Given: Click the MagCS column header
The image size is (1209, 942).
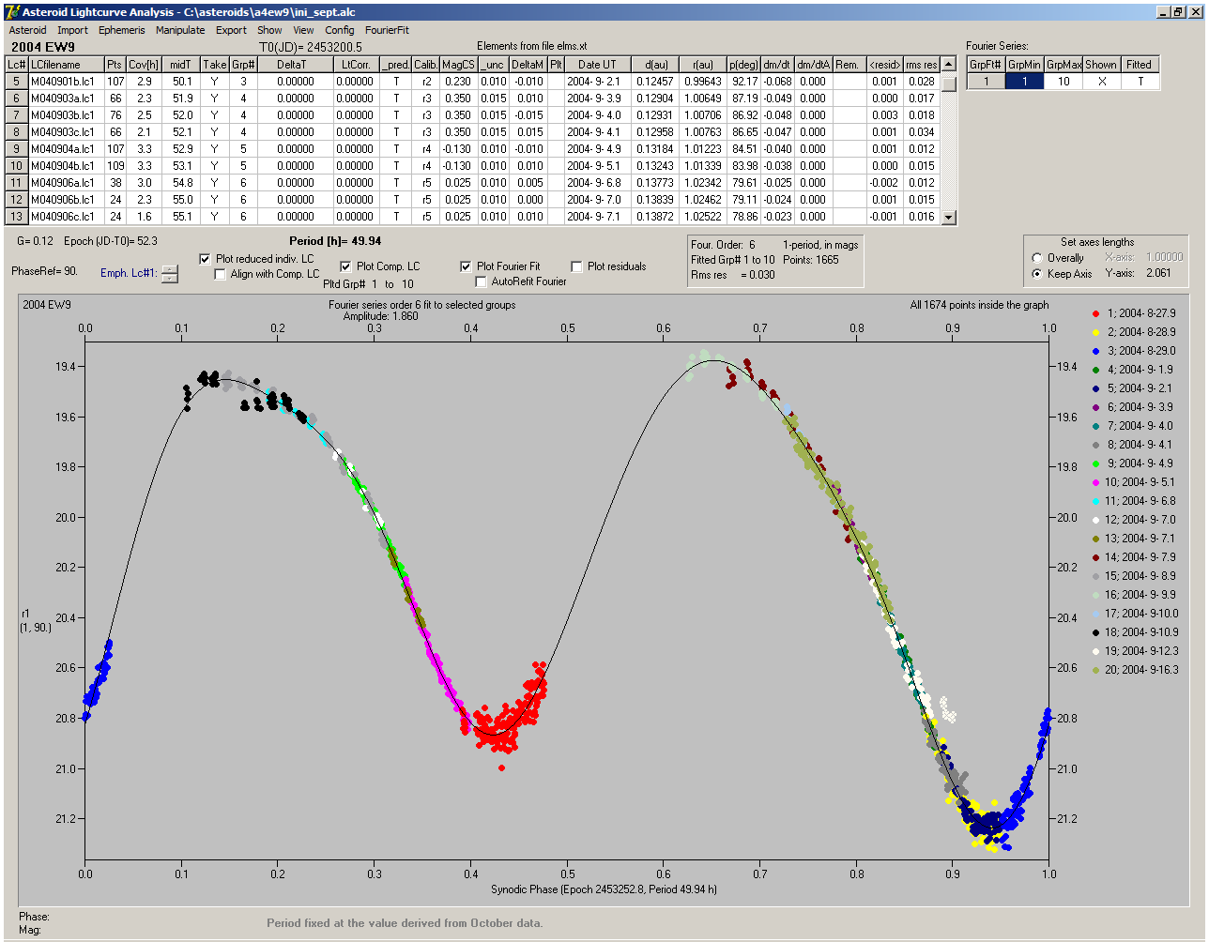Looking at the screenshot, I should [x=458, y=65].
